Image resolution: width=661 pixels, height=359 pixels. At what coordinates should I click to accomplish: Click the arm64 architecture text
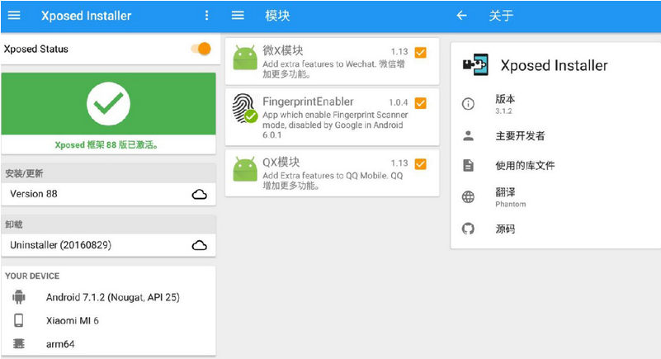click(x=60, y=344)
